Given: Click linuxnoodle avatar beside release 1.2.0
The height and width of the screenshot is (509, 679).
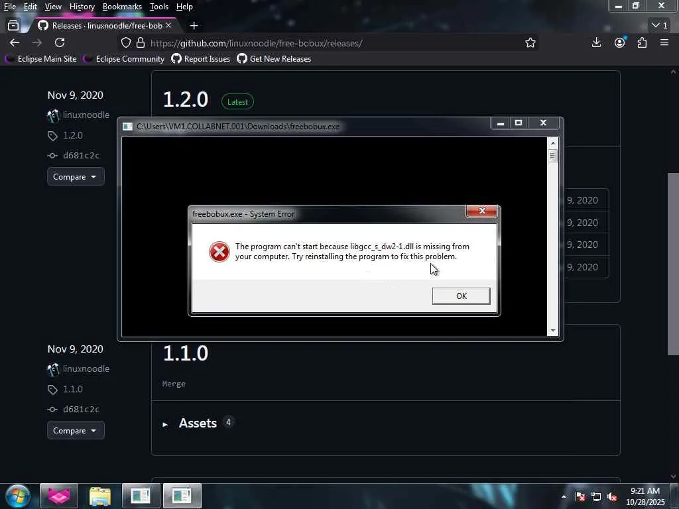Looking at the screenshot, I should [x=53, y=115].
